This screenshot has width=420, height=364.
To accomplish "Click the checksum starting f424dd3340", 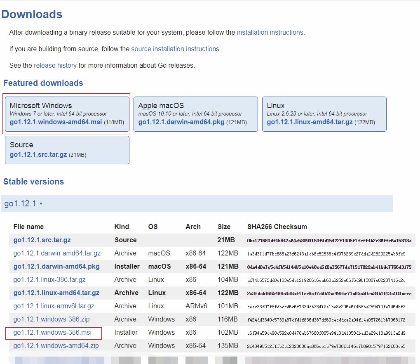I will [x=326, y=320].
